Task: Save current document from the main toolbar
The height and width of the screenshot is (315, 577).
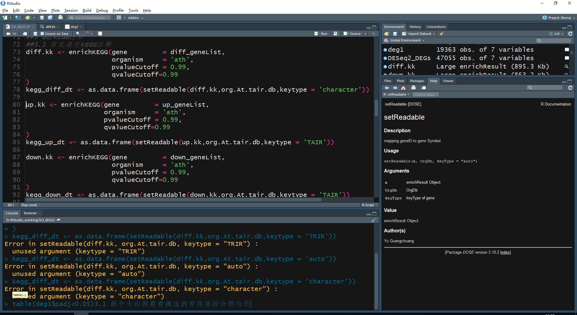Action: (42, 18)
